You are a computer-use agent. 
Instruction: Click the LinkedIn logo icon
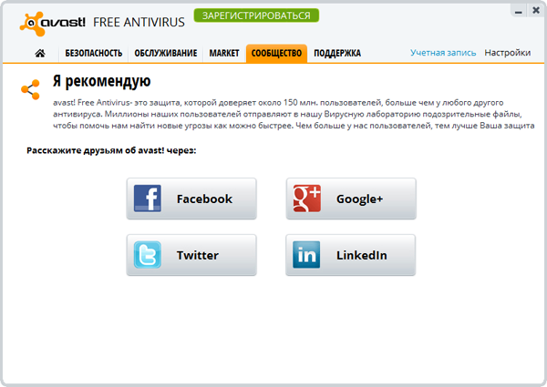306,255
